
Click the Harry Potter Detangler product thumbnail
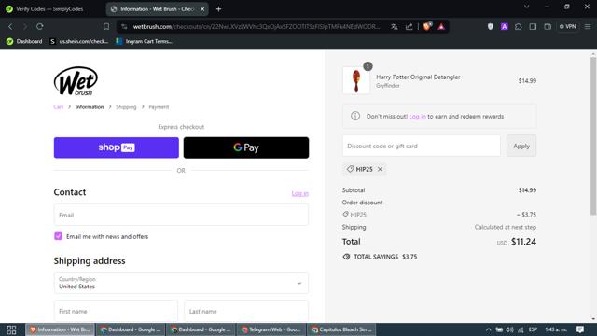(356, 80)
